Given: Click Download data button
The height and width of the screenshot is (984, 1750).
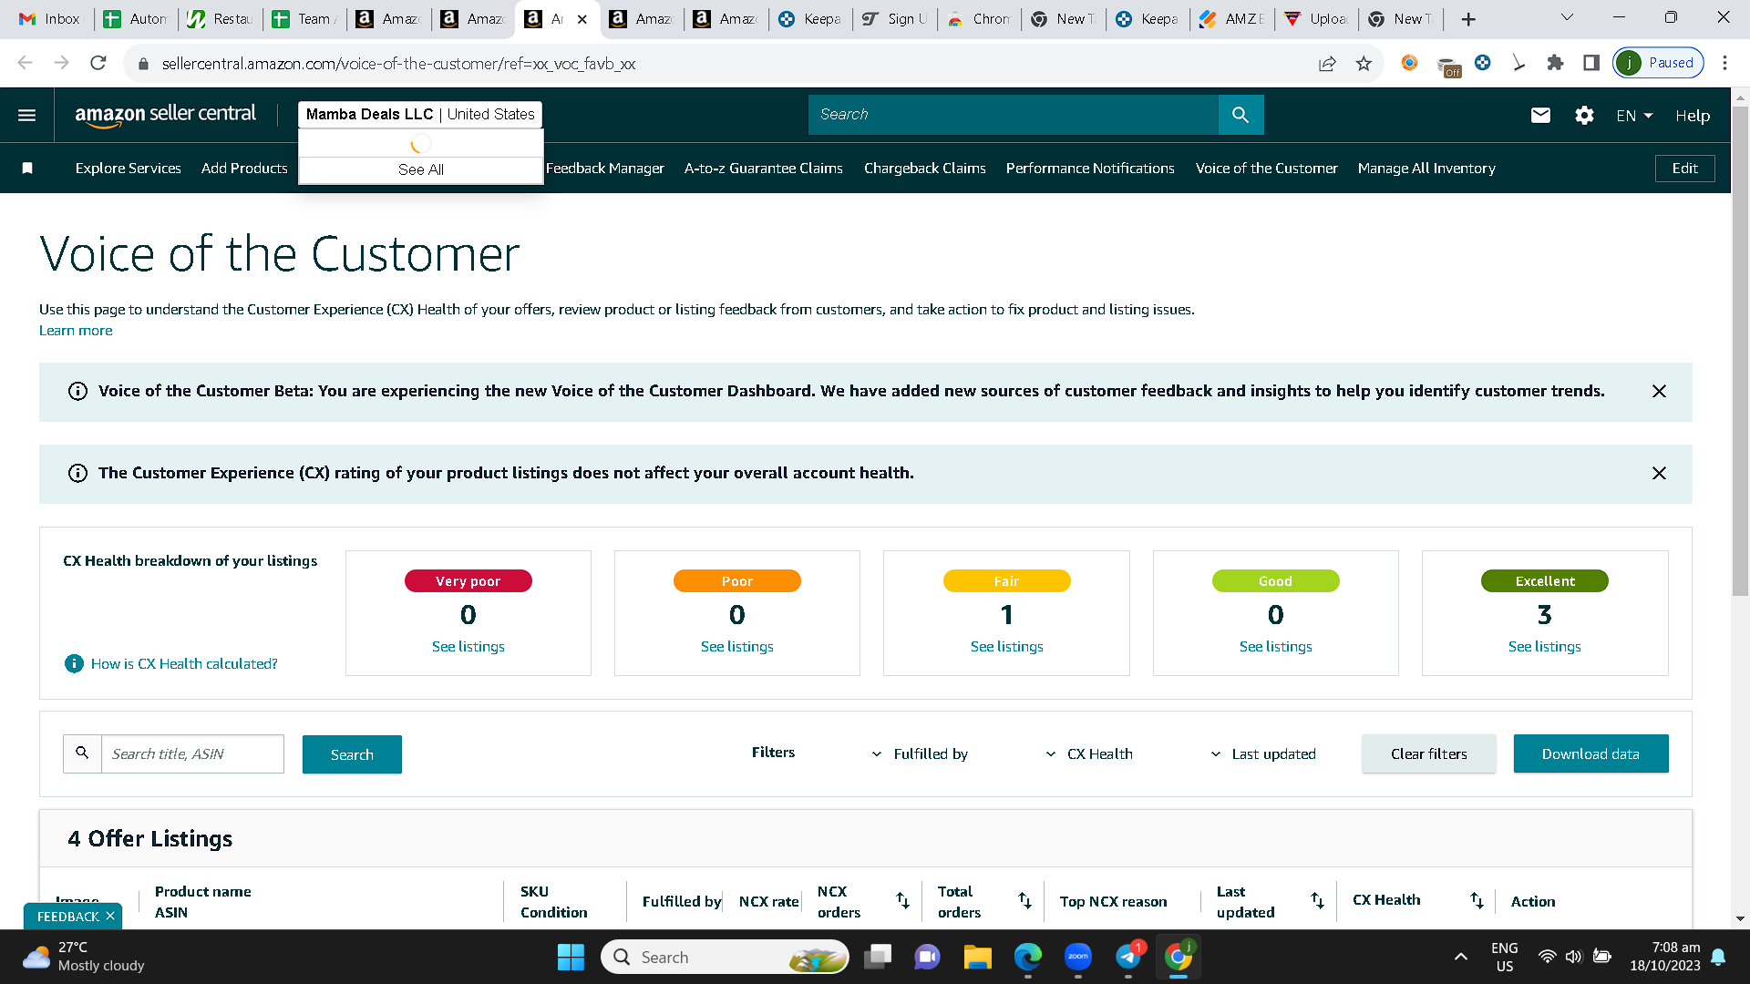Looking at the screenshot, I should click(1590, 753).
